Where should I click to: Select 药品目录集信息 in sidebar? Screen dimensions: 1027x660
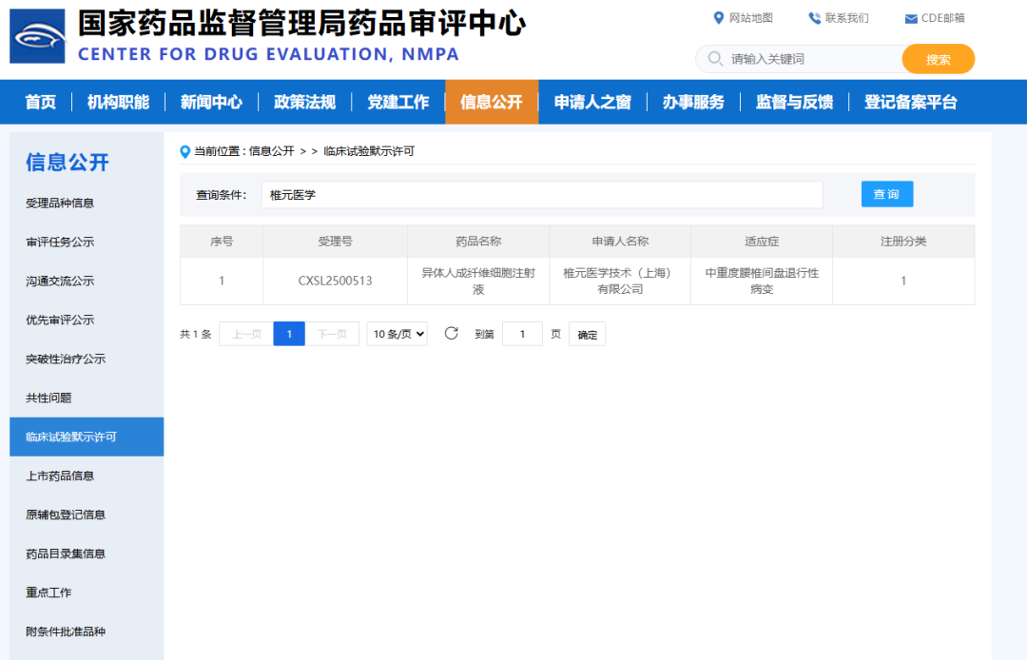pos(87,553)
